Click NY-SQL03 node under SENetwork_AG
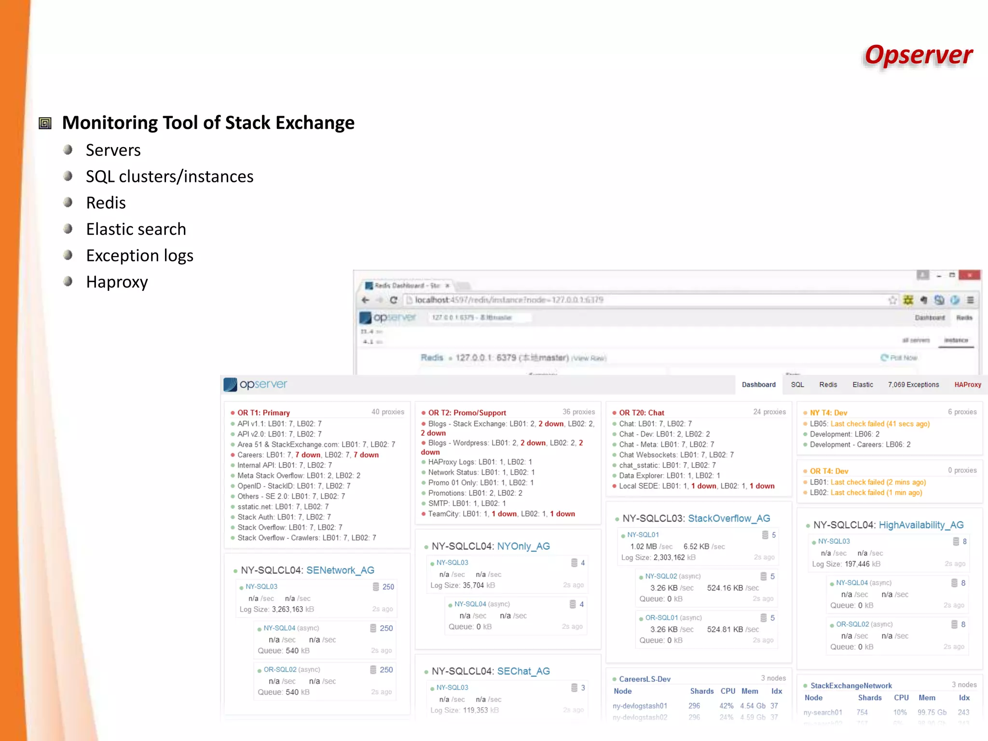 [x=261, y=587]
